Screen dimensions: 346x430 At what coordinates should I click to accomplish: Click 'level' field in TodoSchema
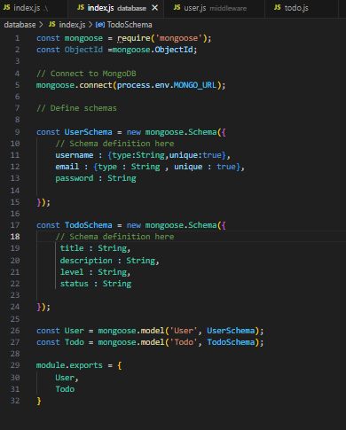point(72,272)
